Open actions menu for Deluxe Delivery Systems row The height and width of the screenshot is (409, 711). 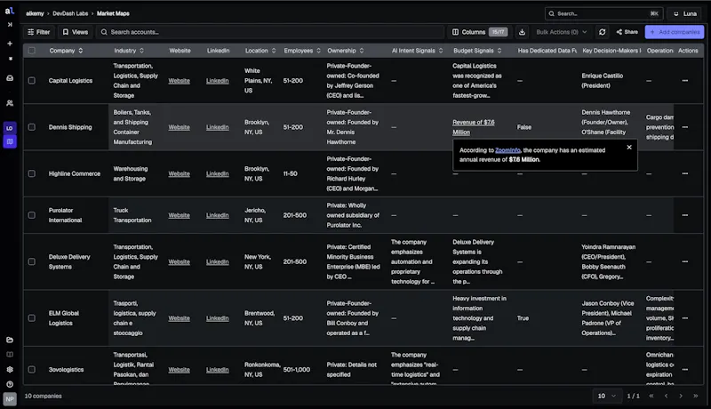point(684,261)
